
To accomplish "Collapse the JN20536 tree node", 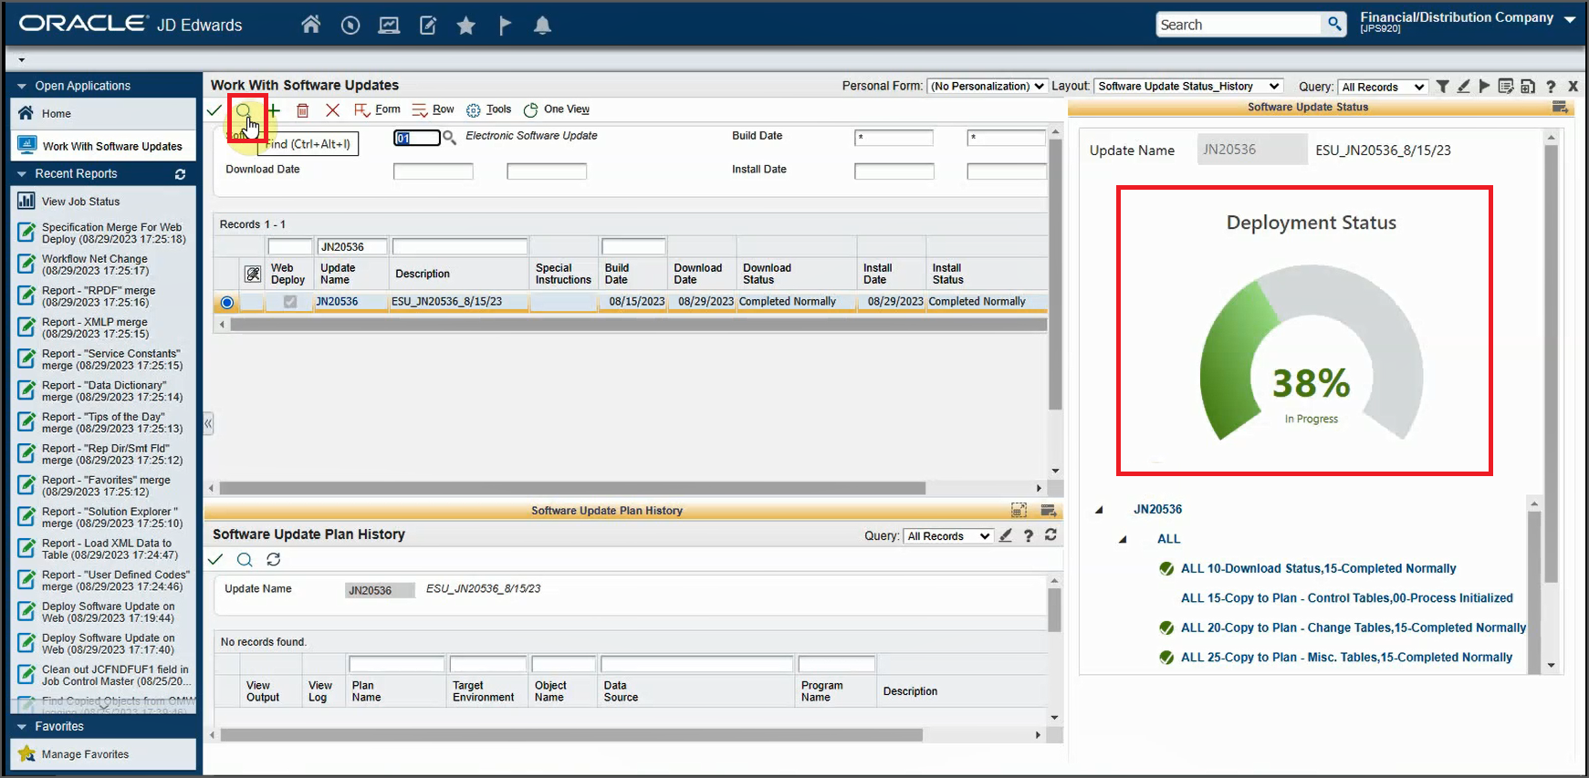I will (x=1099, y=510).
